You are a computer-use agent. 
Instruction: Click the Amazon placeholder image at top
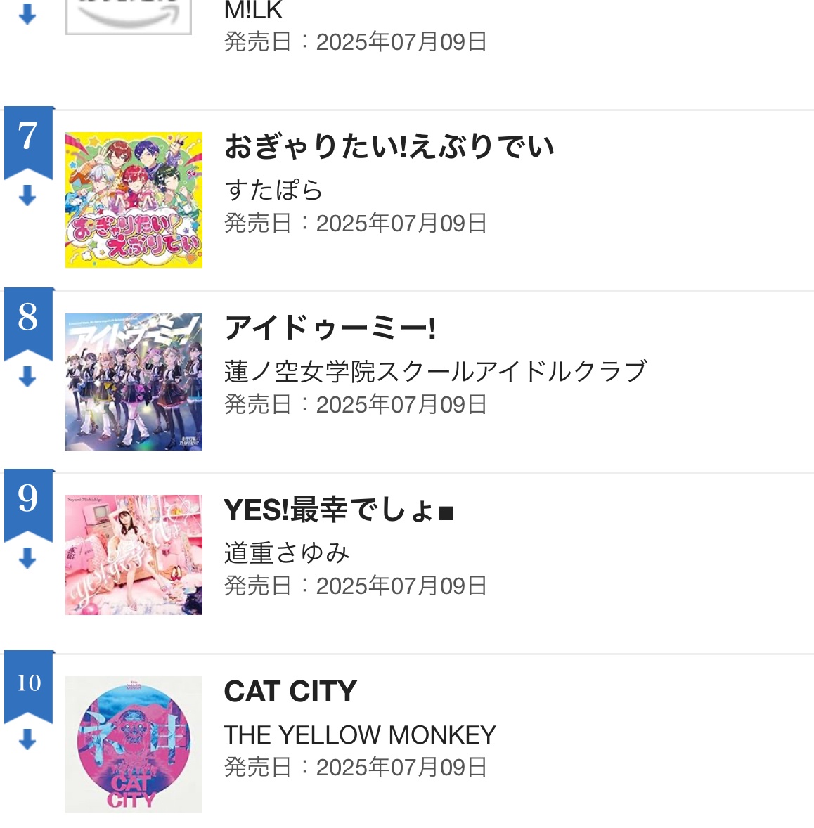128,15
